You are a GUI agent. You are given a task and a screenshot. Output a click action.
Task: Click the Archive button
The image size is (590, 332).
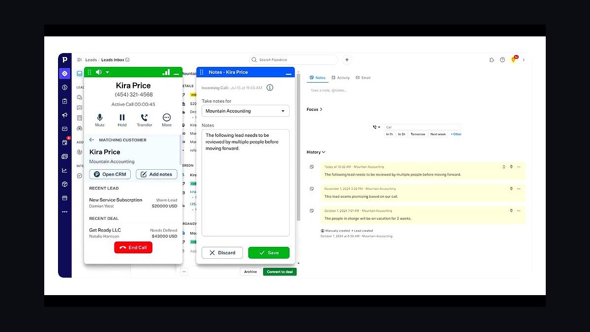click(250, 272)
